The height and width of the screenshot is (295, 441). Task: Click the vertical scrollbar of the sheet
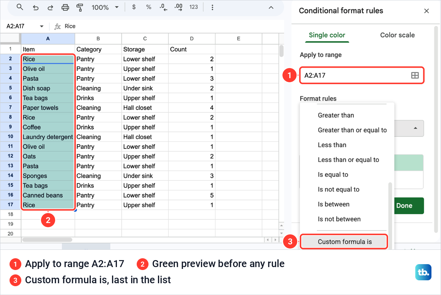pyautogui.click(x=282, y=51)
